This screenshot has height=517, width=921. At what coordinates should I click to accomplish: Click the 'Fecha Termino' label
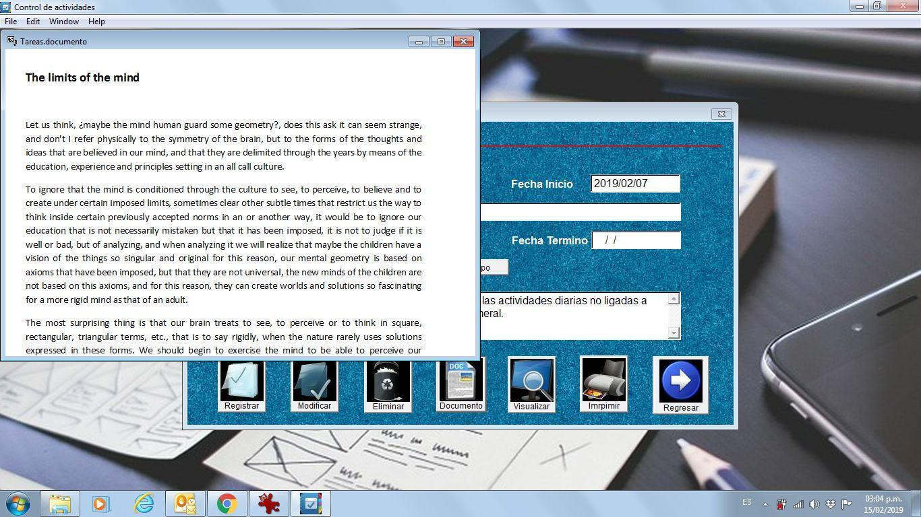[x=549, y=240]
